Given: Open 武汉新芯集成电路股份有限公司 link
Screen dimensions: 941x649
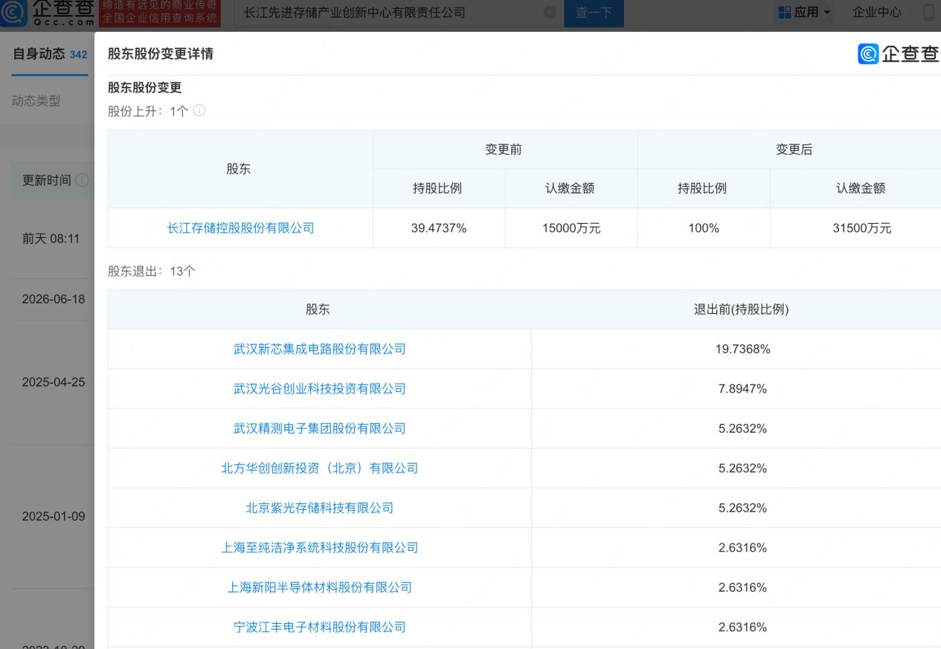Looking at the screenshot, I should pos(320,349).
